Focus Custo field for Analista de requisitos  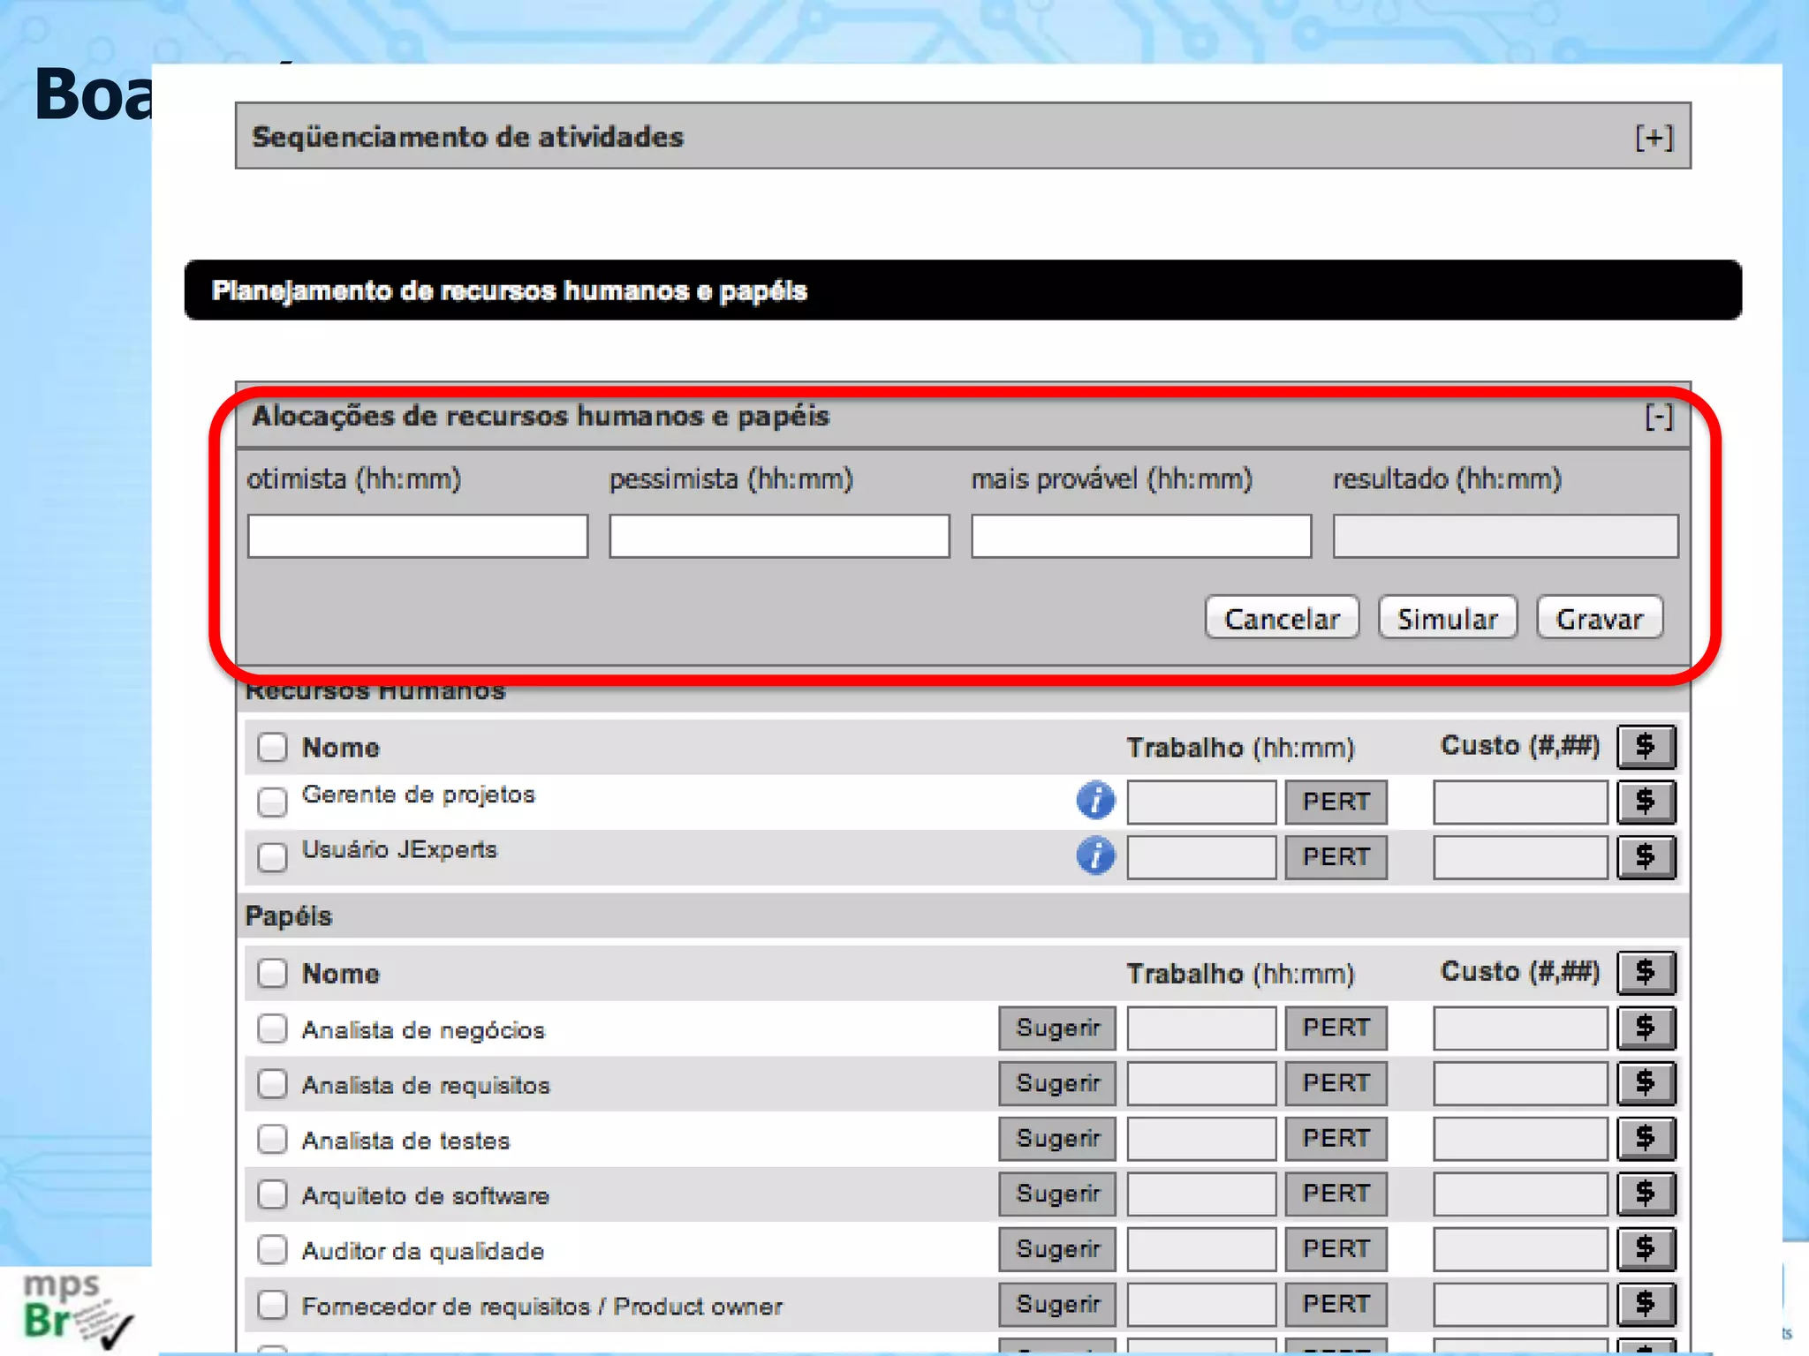click(x=1520, y=1083)
